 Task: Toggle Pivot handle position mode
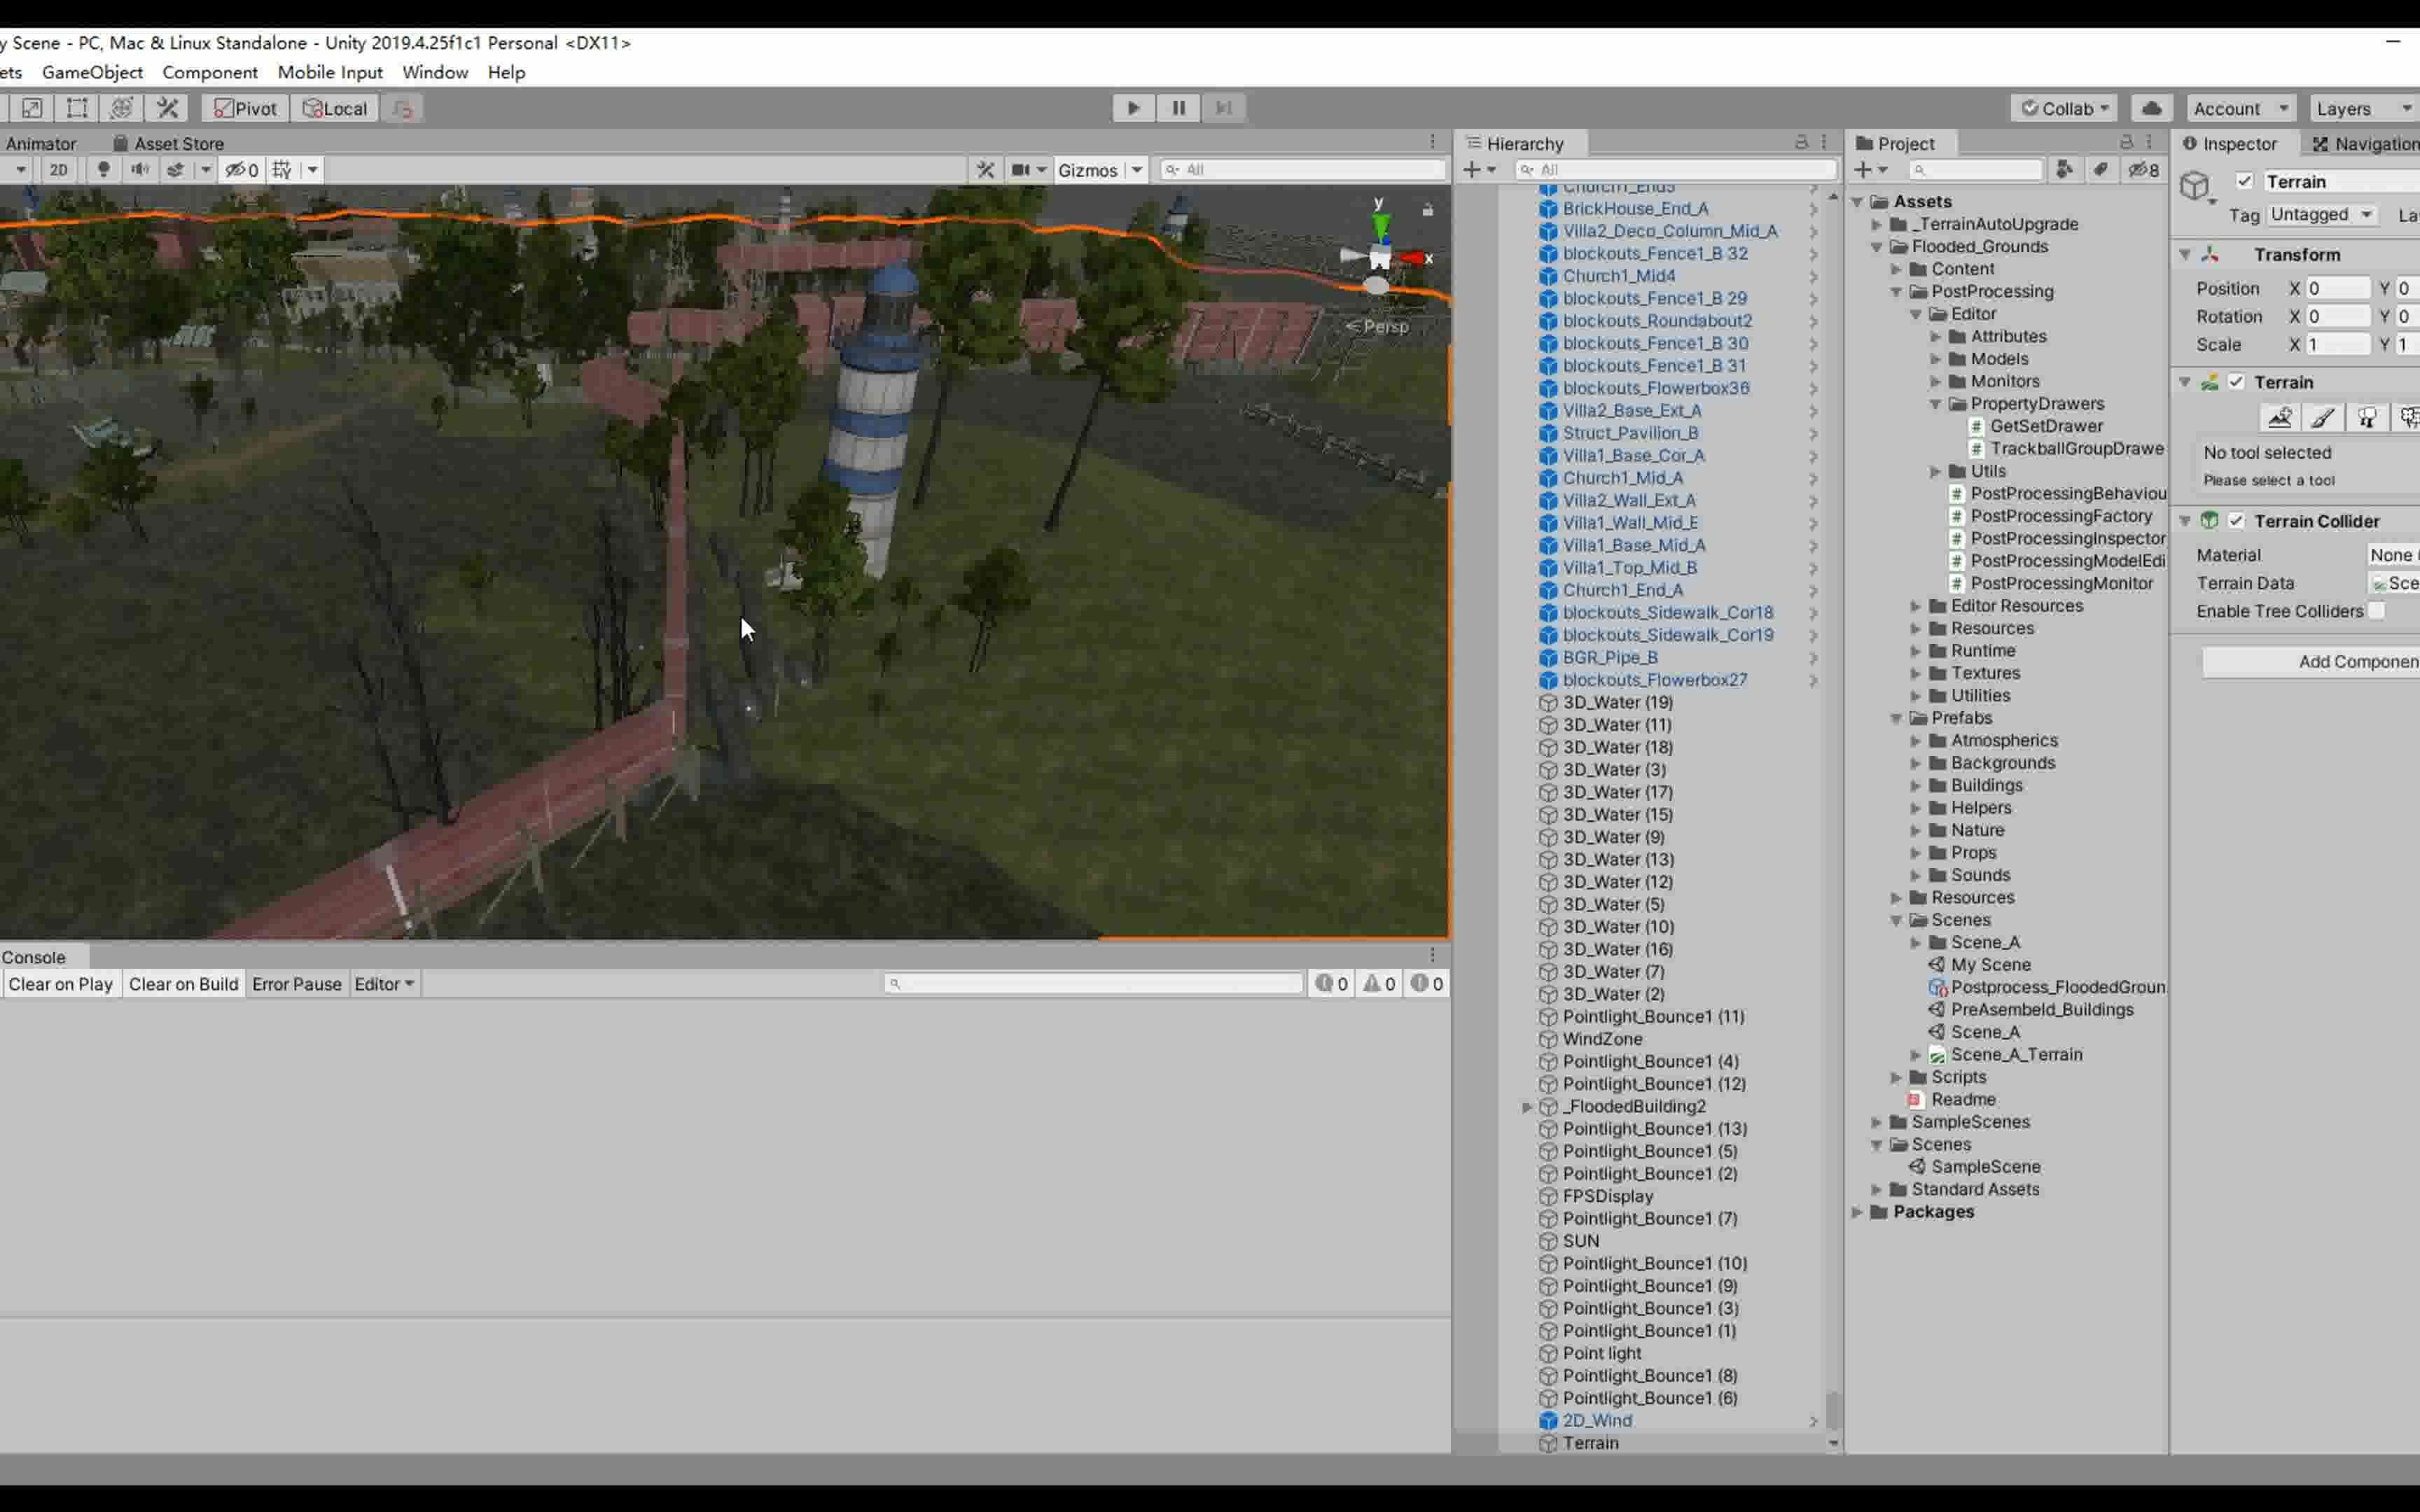click(242, 107)
